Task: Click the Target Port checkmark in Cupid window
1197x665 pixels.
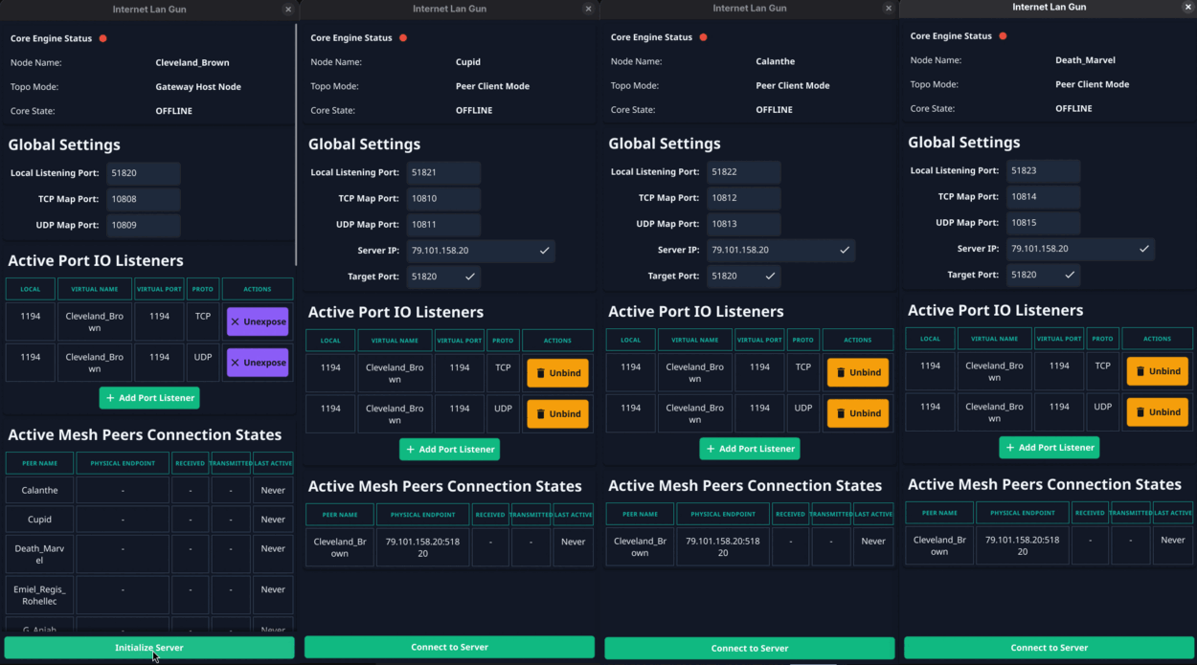Action: coord(469,277)
